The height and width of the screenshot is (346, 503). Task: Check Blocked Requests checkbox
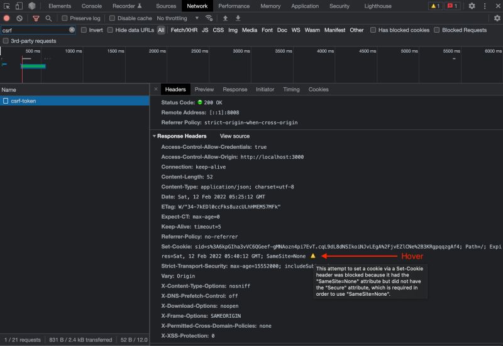click(x=436, y=30)
